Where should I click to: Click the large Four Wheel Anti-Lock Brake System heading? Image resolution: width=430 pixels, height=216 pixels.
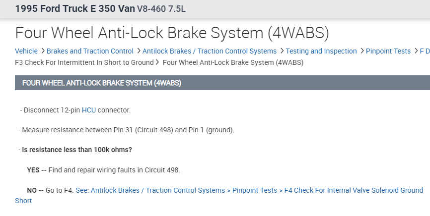point(172,32)
